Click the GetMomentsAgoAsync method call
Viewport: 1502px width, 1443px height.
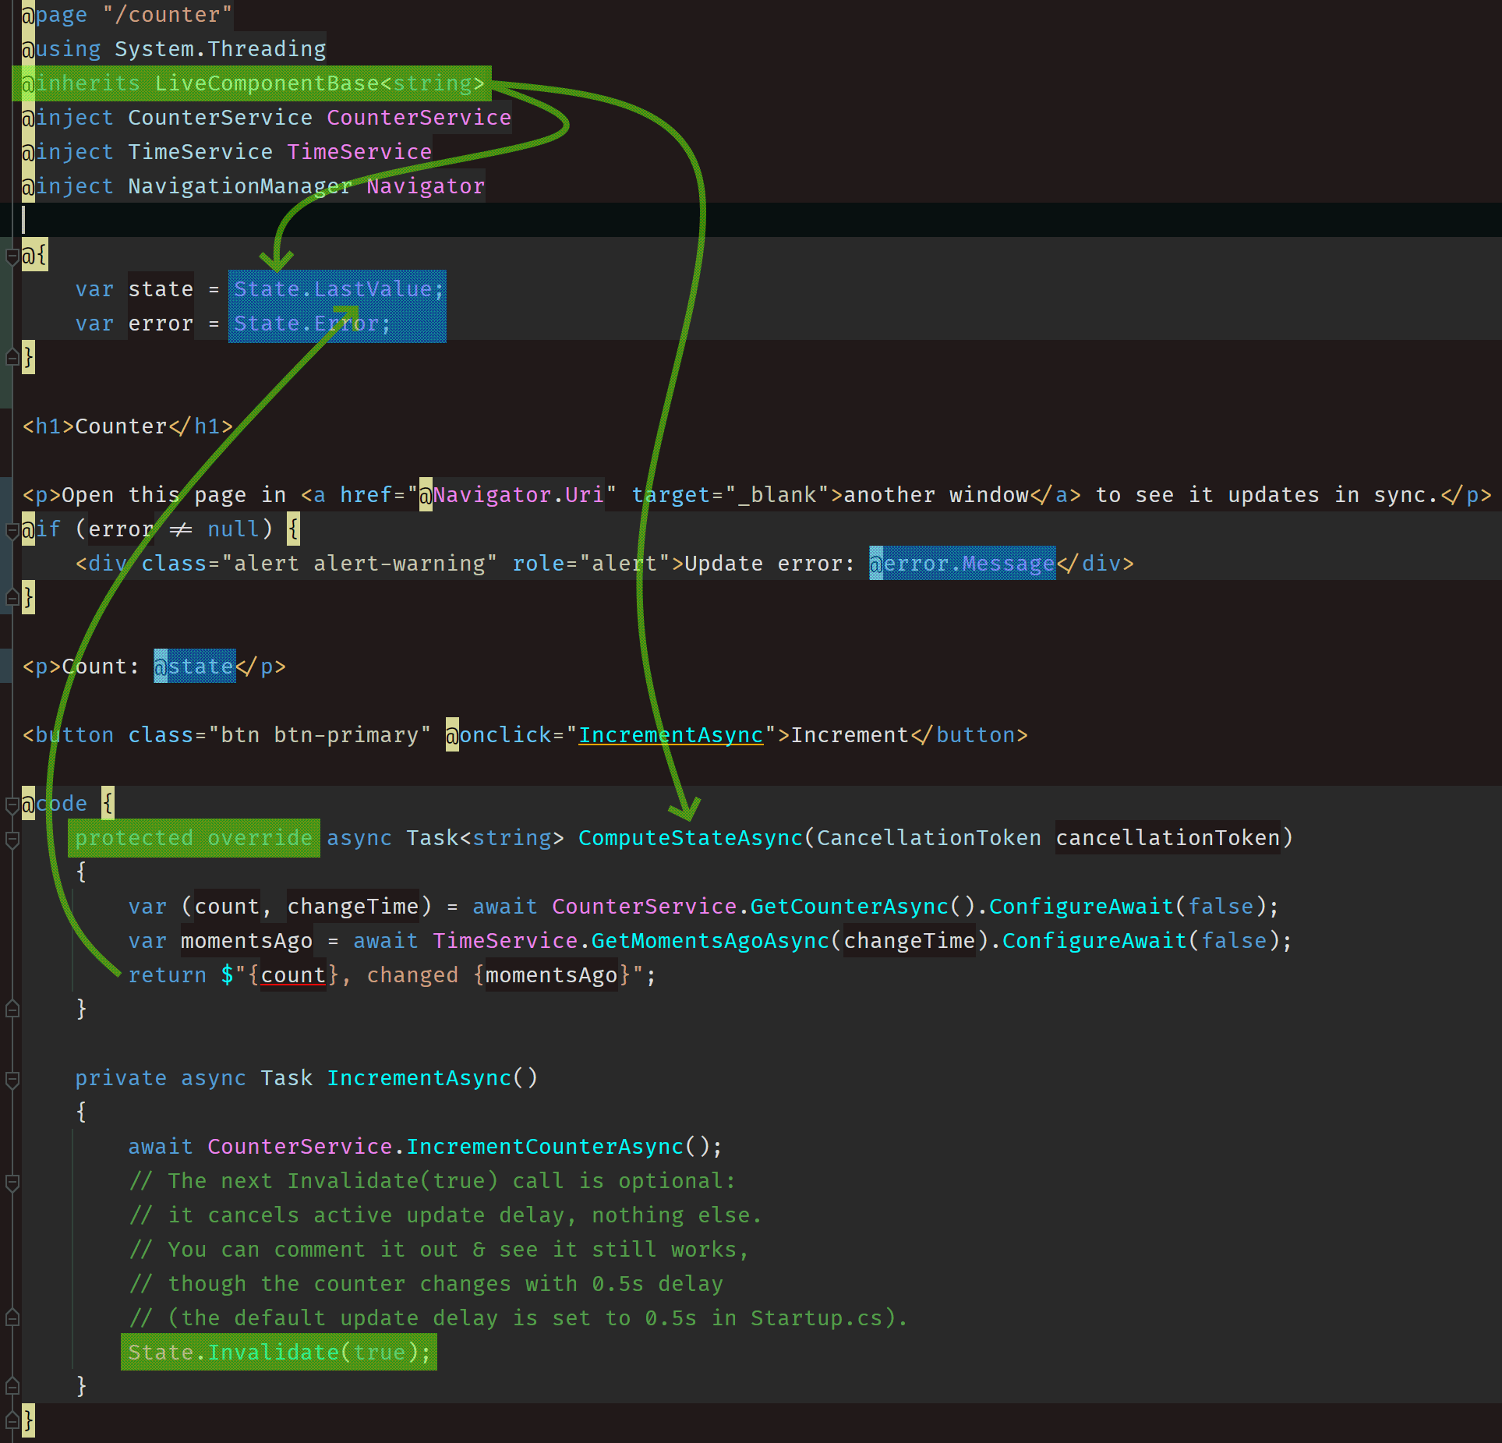(709, 941)
